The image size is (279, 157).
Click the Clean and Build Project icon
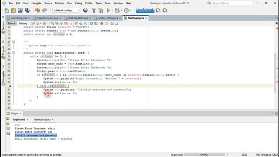(x=101, y=10)
